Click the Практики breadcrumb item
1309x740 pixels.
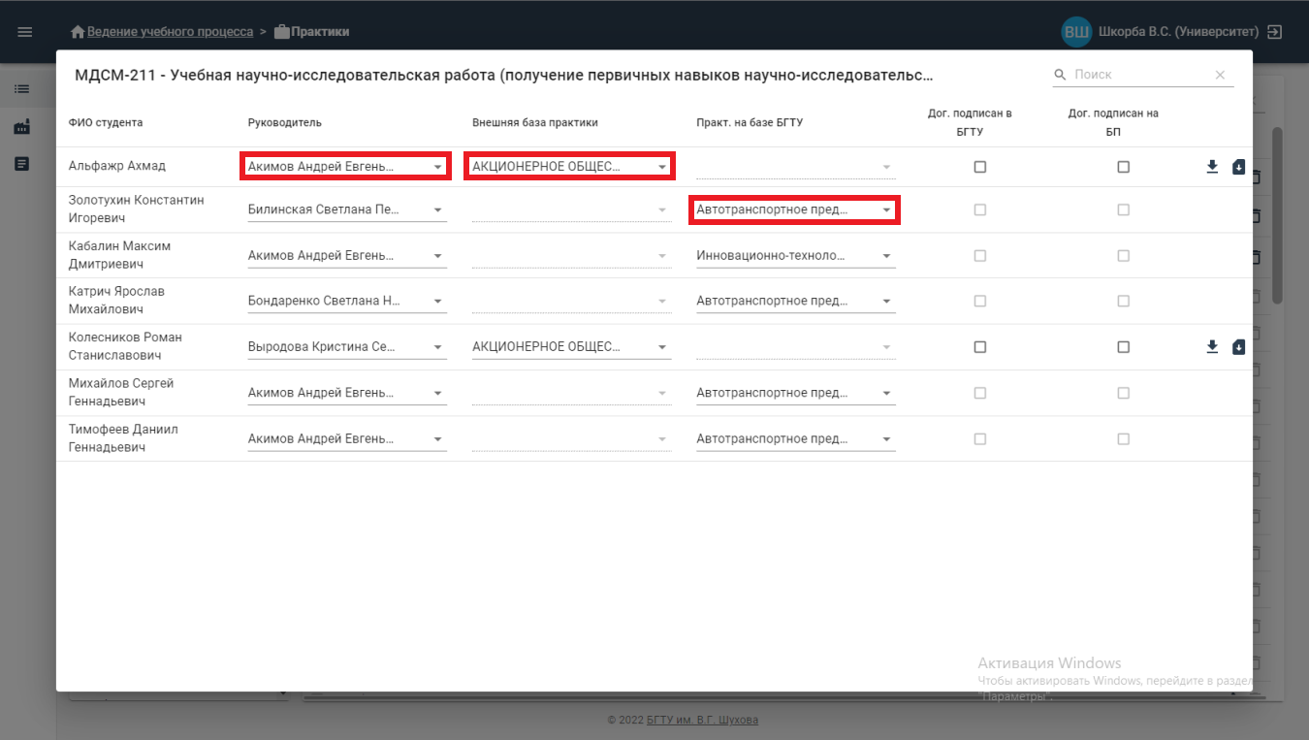(x=320, y=32)
